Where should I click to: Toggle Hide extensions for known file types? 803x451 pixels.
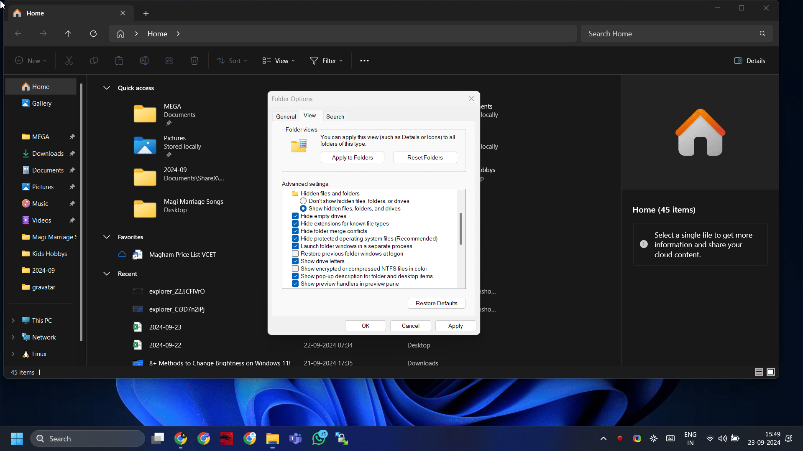(295, 223)
